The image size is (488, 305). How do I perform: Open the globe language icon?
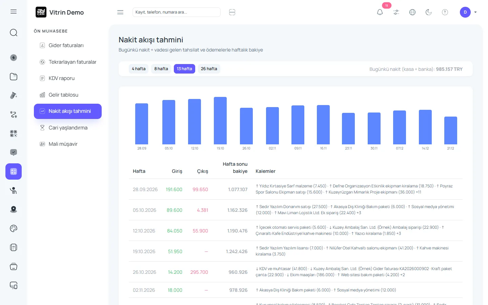point(412,12)
